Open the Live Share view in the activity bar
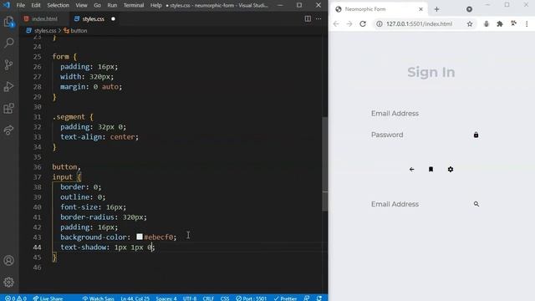Viewport: 535px width, 301px height. pyautogui.click(x=9, y=130)
